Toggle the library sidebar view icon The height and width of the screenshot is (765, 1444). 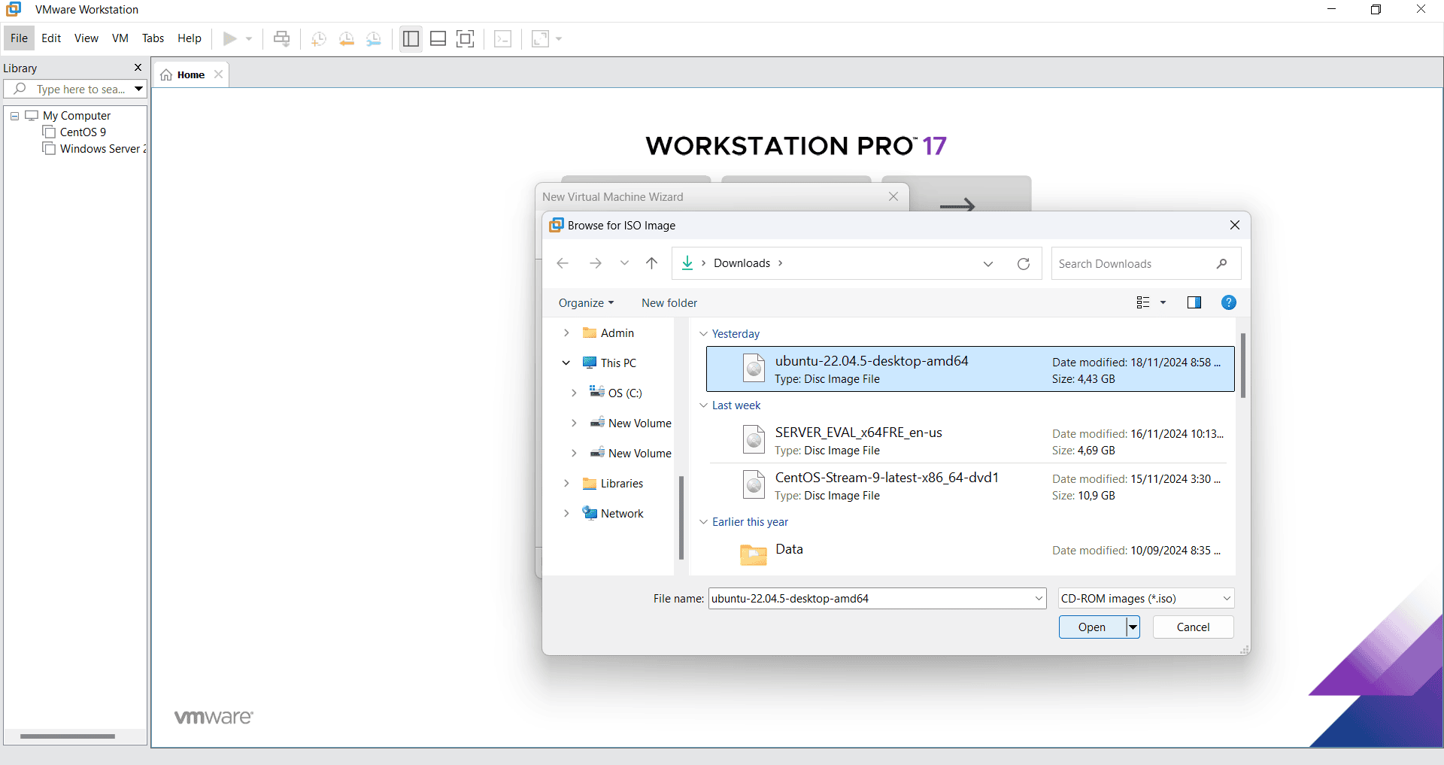coord(411,39)
